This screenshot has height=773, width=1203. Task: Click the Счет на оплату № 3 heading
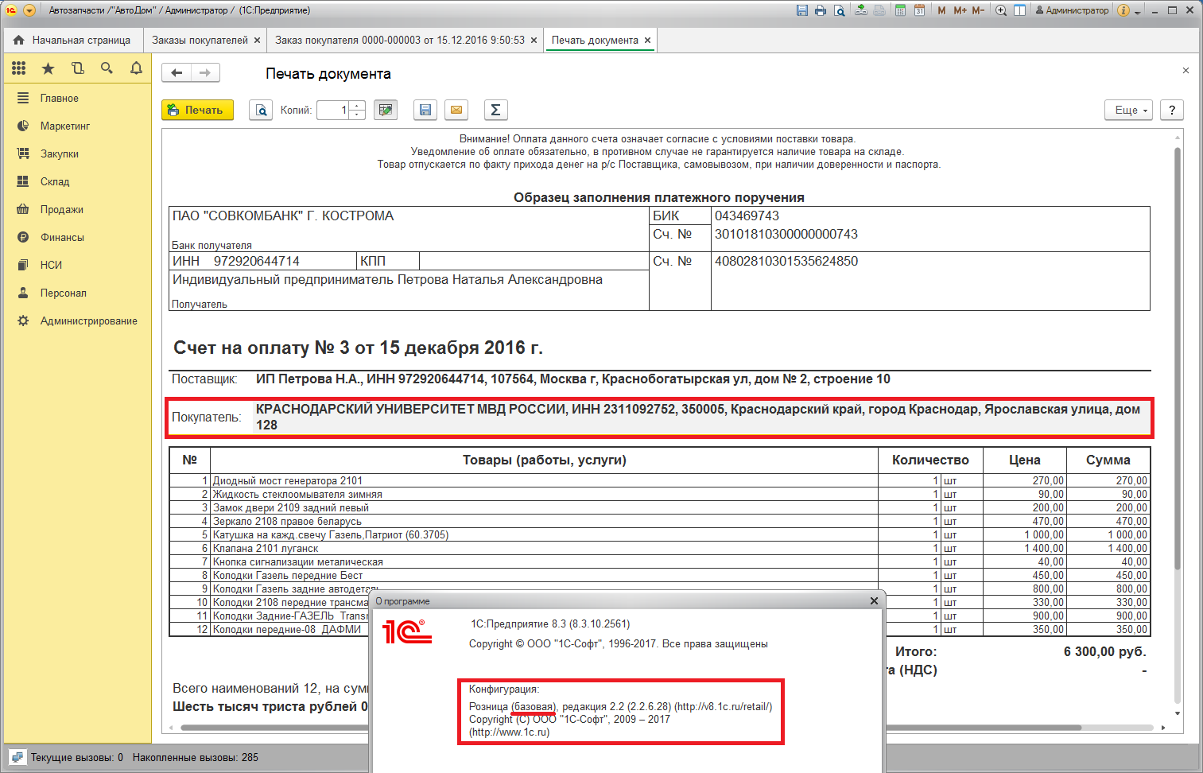(358, 348)
